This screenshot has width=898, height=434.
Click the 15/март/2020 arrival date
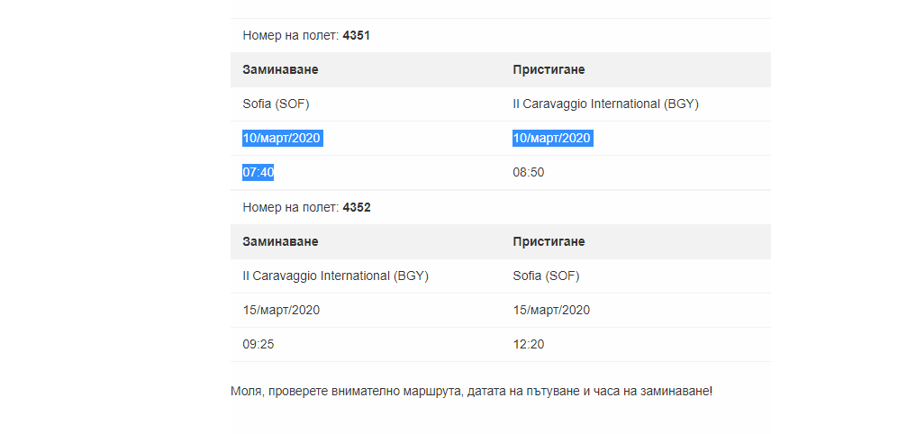click(x=551, y=311)
